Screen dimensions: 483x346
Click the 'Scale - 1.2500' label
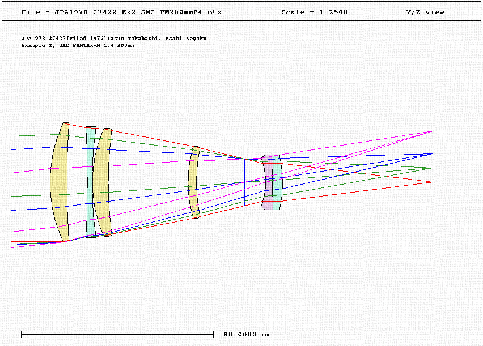(x=314, y=12)
